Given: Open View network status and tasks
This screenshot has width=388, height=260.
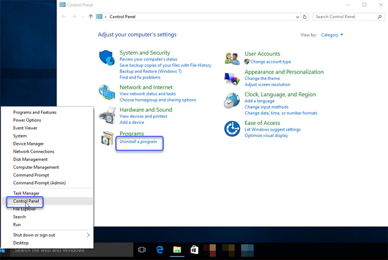Looking at the screenshot, I should (x=147, y=94).
